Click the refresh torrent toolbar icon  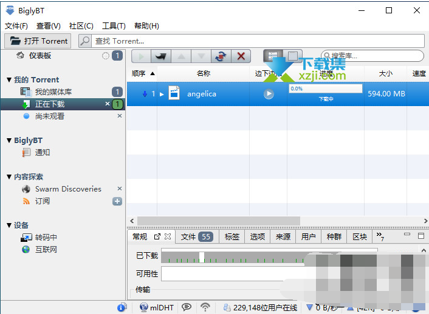click(x=220, y=56)
